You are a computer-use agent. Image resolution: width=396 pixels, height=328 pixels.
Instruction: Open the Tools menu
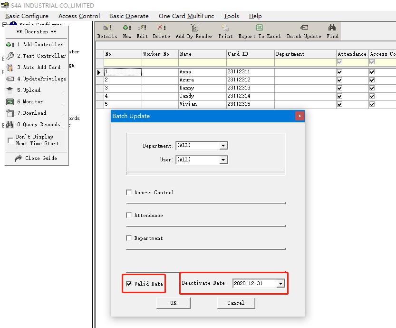pyautogui.click(x=231, y=16)
